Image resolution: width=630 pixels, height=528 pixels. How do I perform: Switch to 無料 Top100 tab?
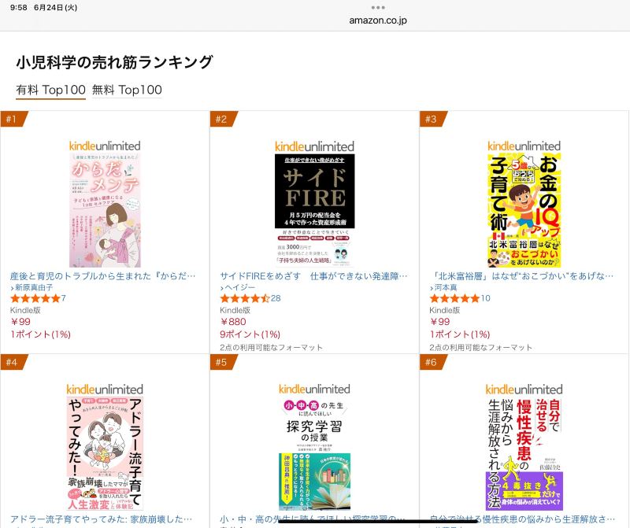coord(127,90)
